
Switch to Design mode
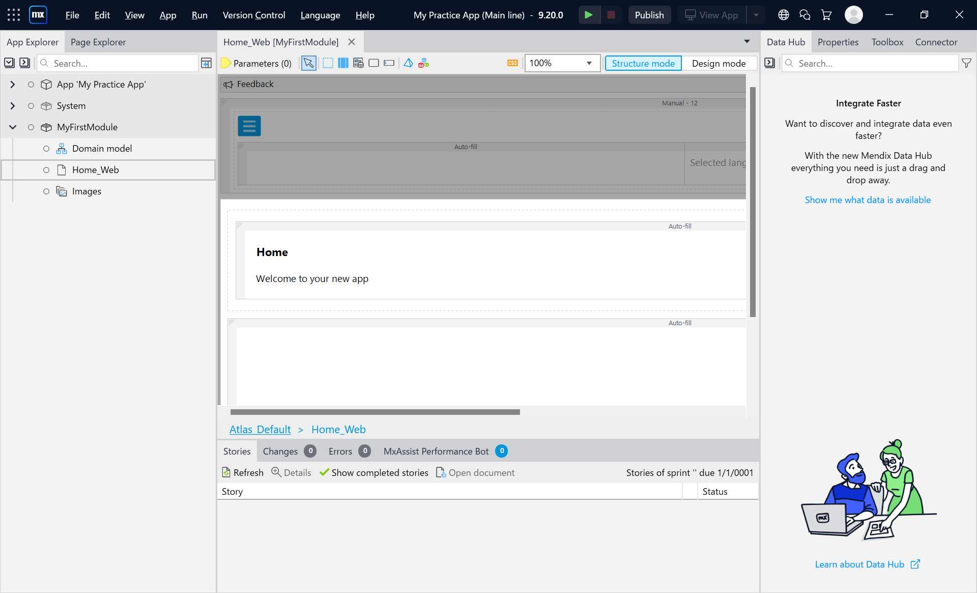[x=719, y=63]
